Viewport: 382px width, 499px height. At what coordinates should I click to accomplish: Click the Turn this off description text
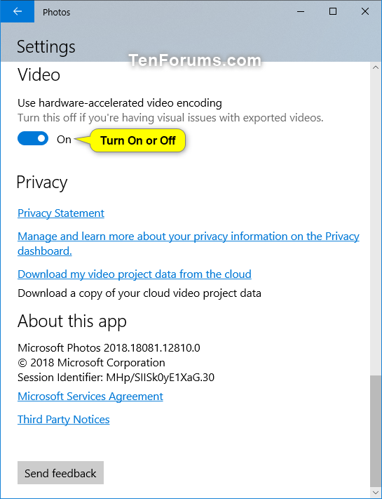[170, 118]
